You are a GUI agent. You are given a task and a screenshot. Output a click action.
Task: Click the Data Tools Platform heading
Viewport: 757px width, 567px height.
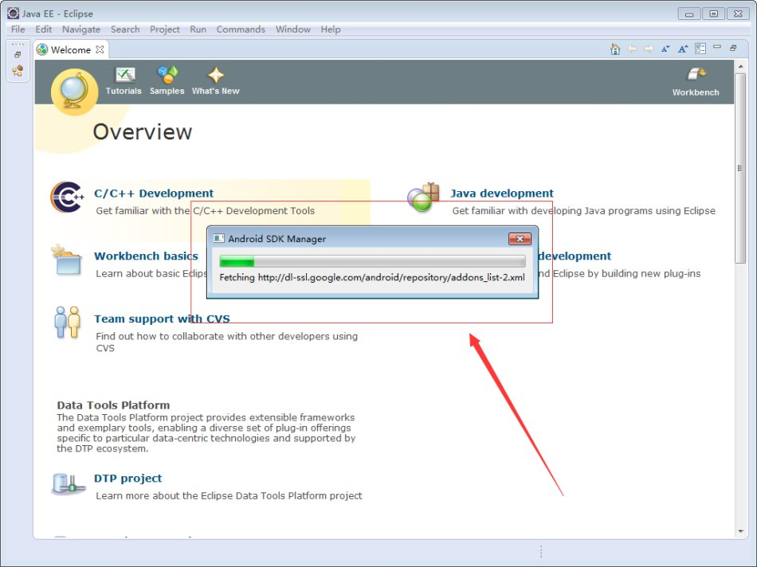tap(113, 405)
